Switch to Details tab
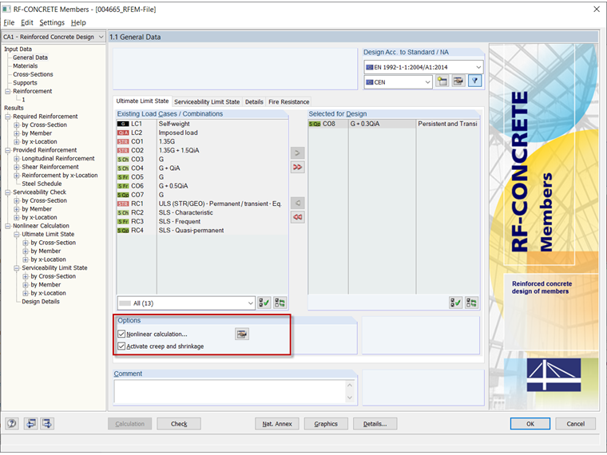 pos(254,101)
